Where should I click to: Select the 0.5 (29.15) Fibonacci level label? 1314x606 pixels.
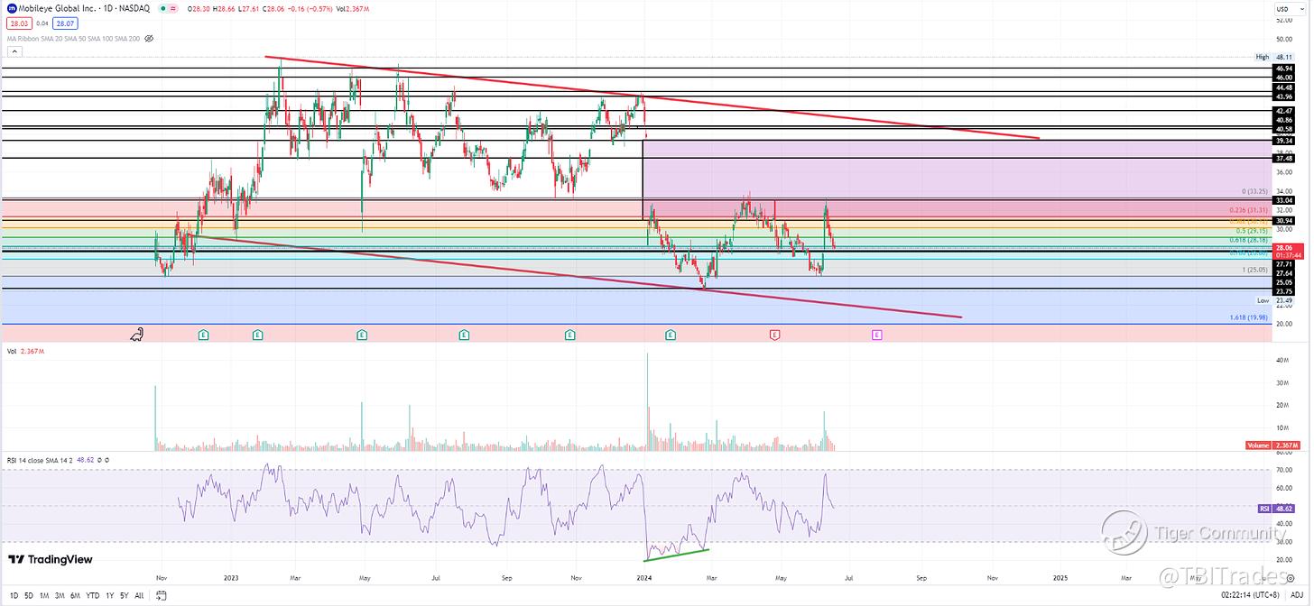click(1254, 230)
